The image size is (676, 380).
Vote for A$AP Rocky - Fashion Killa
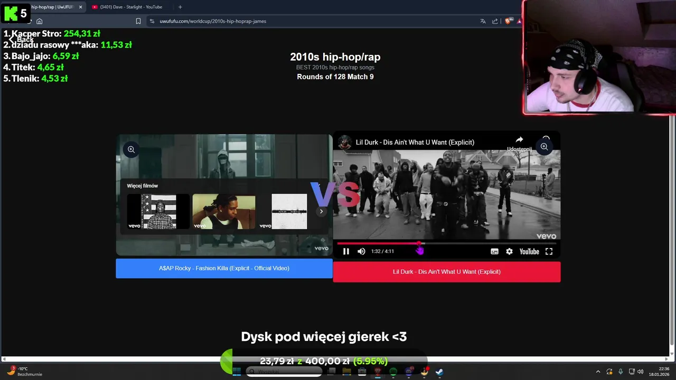click(x=224, y=268)
